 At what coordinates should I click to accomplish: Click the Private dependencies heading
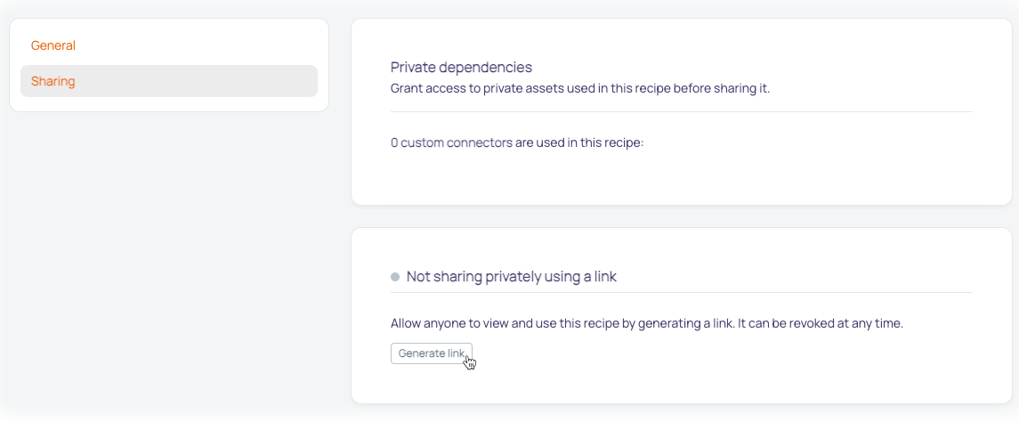pos(461,67)
